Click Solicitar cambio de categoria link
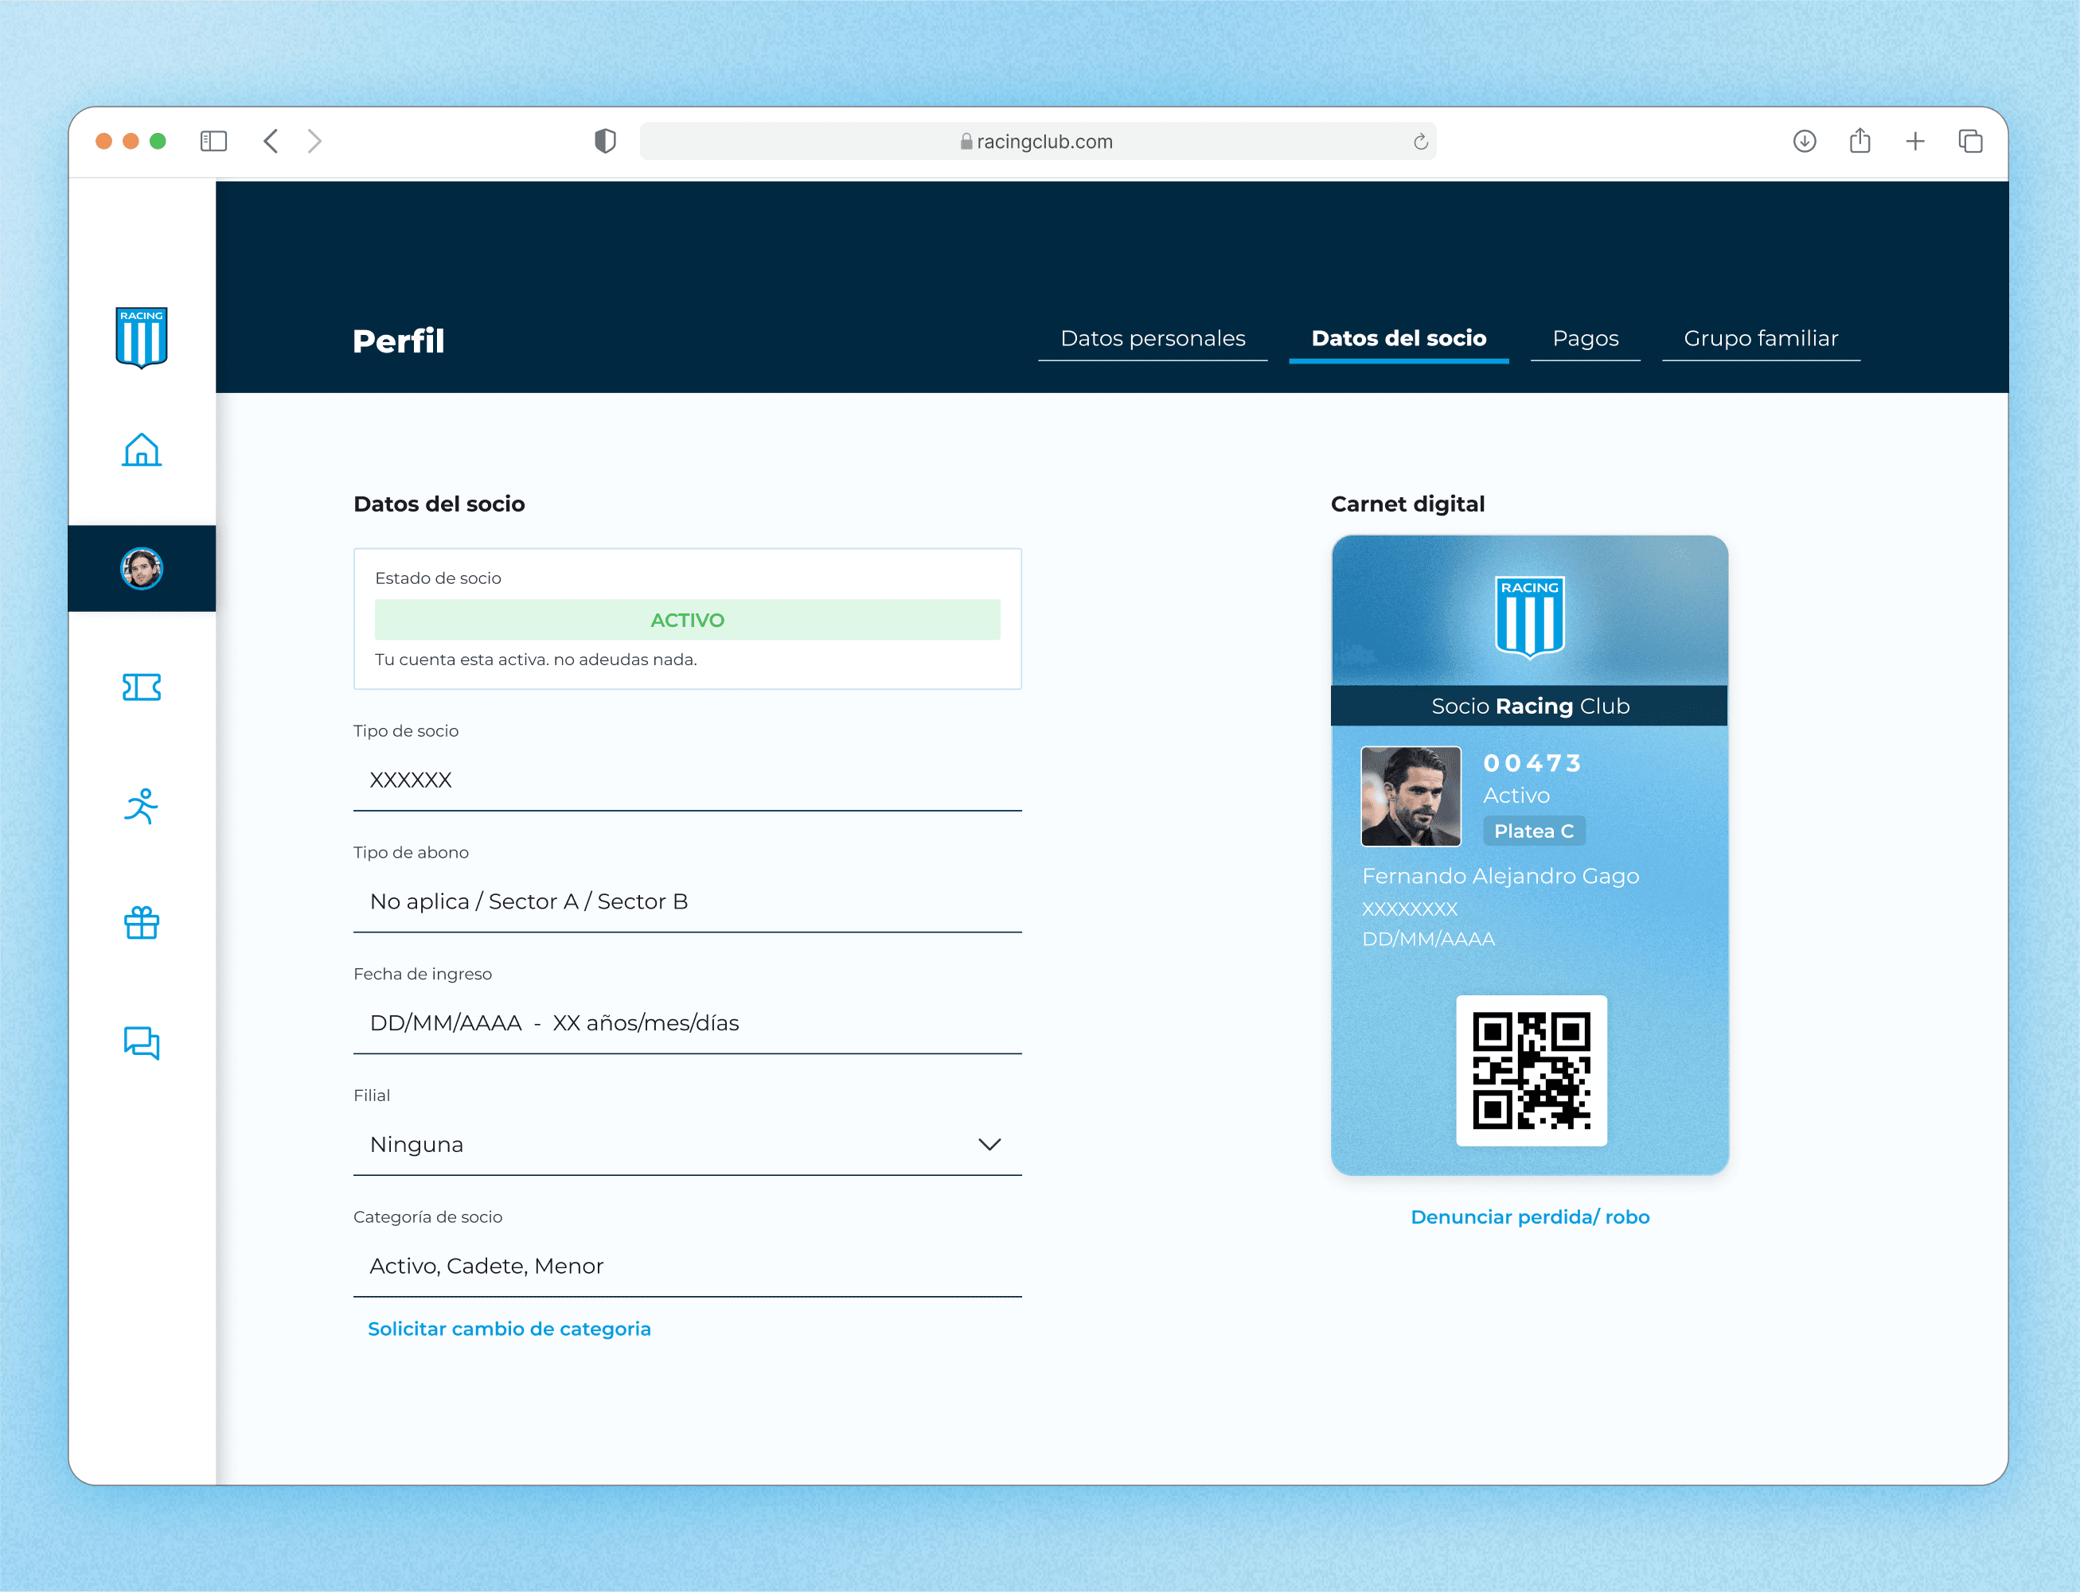 tap(509, 1329)
